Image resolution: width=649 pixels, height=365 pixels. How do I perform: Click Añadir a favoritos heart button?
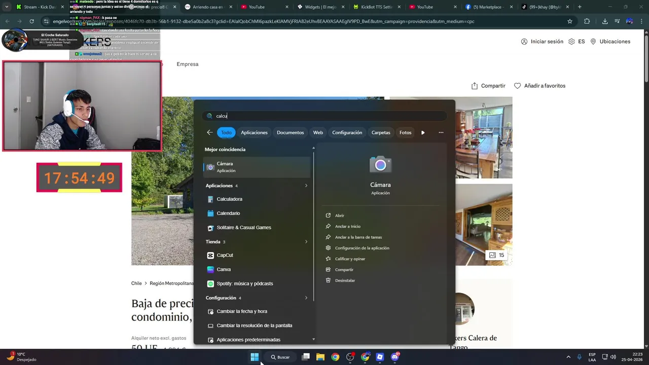[x=539, y=86]
